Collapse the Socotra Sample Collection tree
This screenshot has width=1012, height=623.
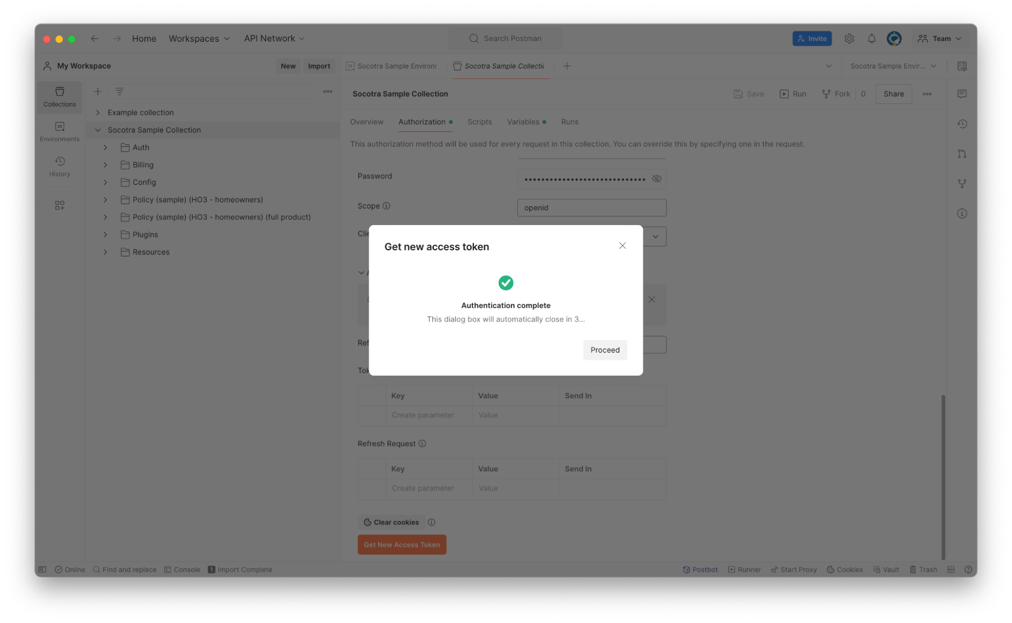(98, 130)
